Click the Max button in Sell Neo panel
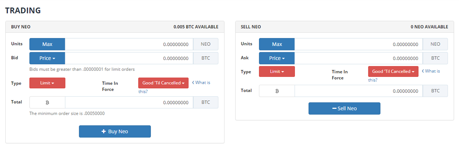This screenshot has height=149, width=459. (x=277, y=44)
